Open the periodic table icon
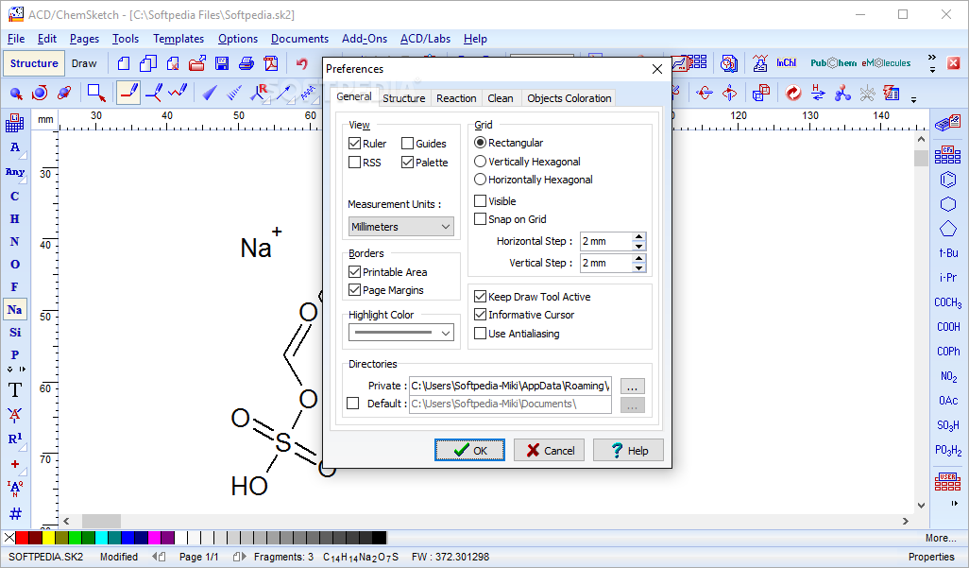This screenshot has height=568, width=969. (x=15, y=123)
